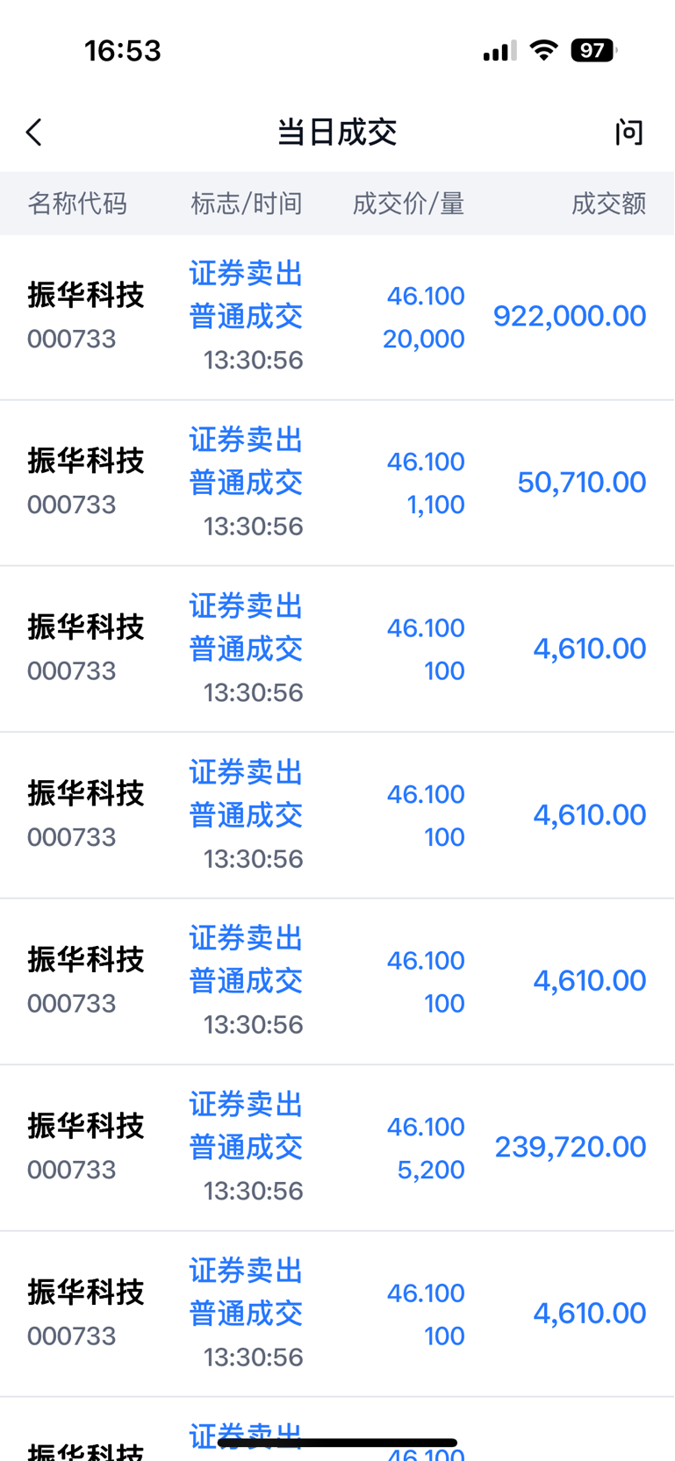Tap the 当日成交 page title
Viewport: 675px width, 1461px height.
(337, 132)
